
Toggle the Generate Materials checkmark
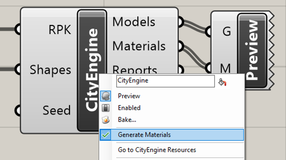pyautogui.click(x=106, y=135)
